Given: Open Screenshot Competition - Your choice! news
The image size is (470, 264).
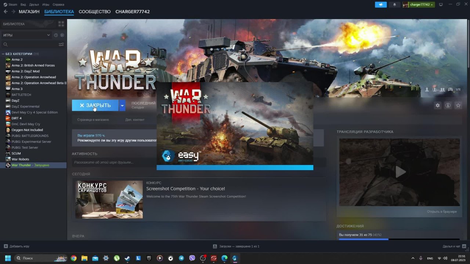Looking at the screenshot, I should point(185,189).
